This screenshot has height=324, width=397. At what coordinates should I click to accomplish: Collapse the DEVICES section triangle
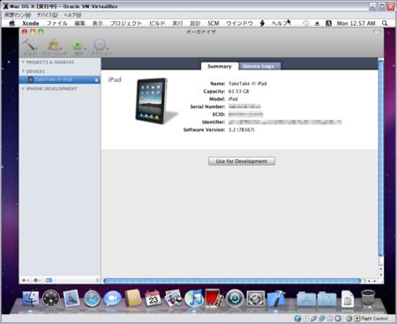[23, 71]
